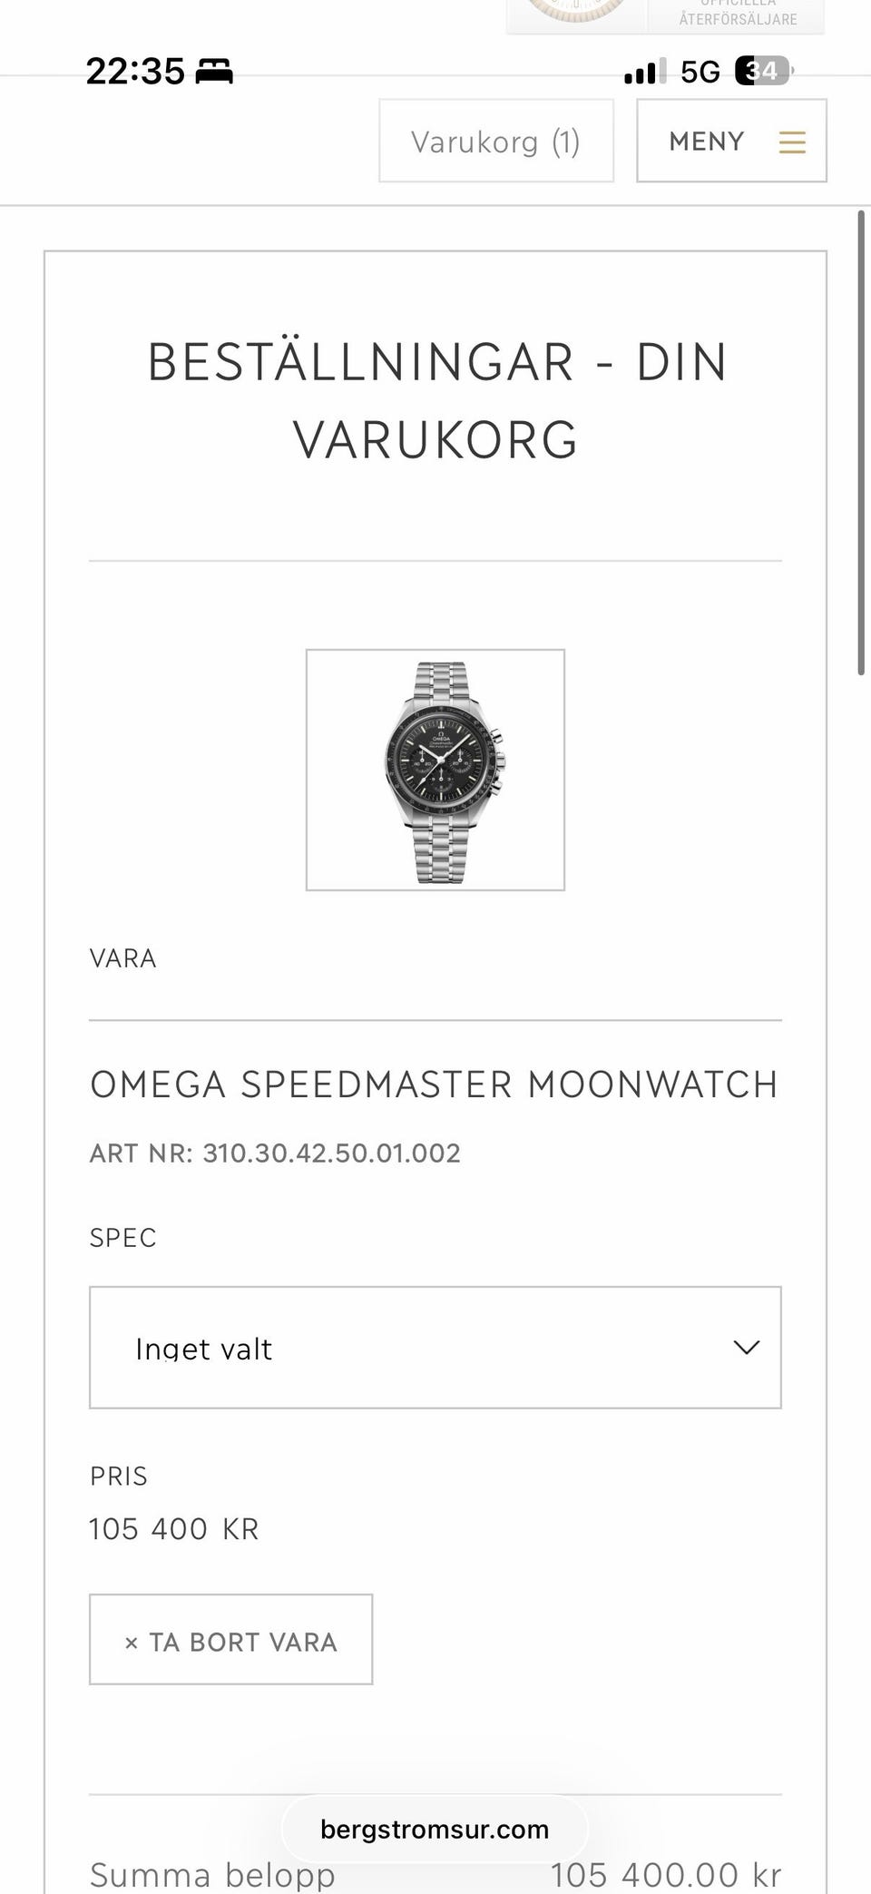Open Varukorg (1) shopping cart
871x1894 pixels.
coord(495,142)
